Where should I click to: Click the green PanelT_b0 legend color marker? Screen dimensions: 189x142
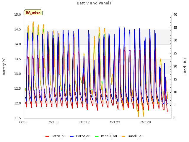[97, 137]
